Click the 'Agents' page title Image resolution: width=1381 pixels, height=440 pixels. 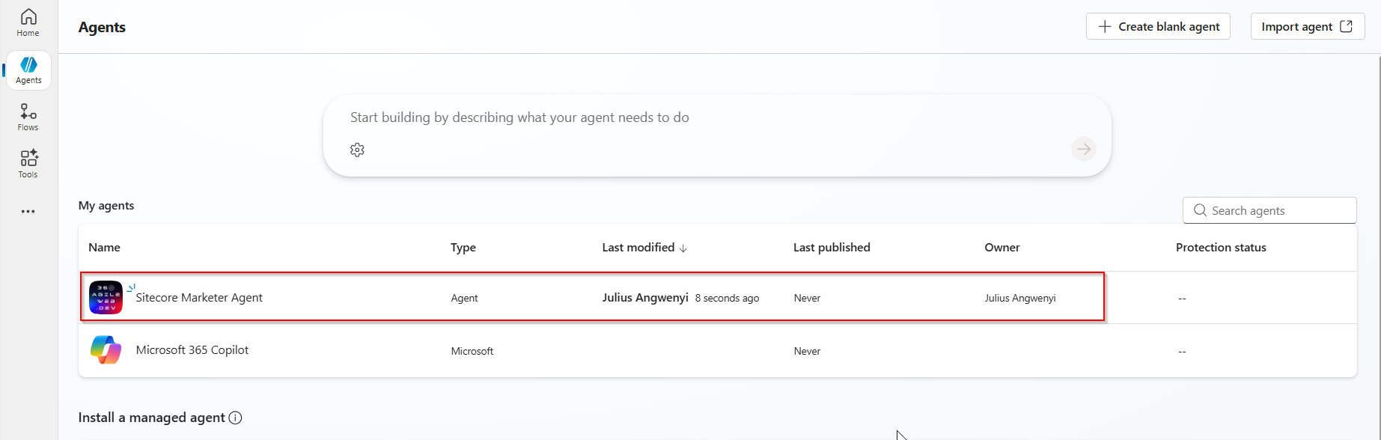[x=102, y=27]
